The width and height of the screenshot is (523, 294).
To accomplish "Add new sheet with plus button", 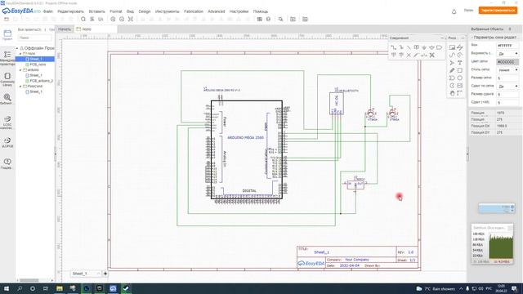I will tap(105, 274).
